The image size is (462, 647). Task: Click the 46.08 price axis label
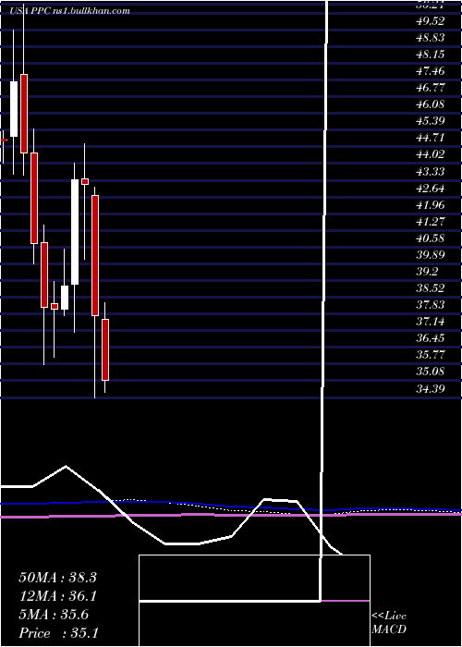430,104
